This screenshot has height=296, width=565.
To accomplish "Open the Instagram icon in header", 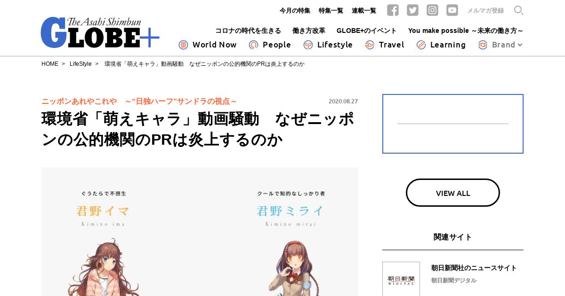I will click(x=432, y=10).
